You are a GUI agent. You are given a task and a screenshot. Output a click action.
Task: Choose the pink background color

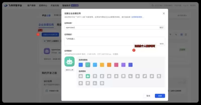point(116,65)
